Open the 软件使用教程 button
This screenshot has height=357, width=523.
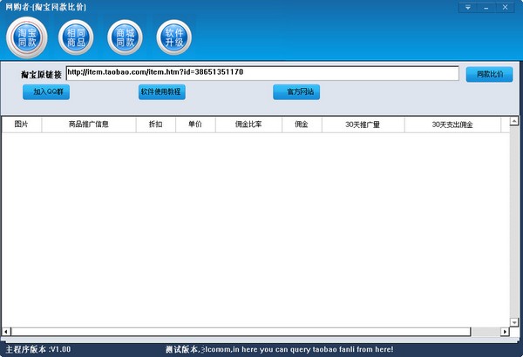(162, 92)
